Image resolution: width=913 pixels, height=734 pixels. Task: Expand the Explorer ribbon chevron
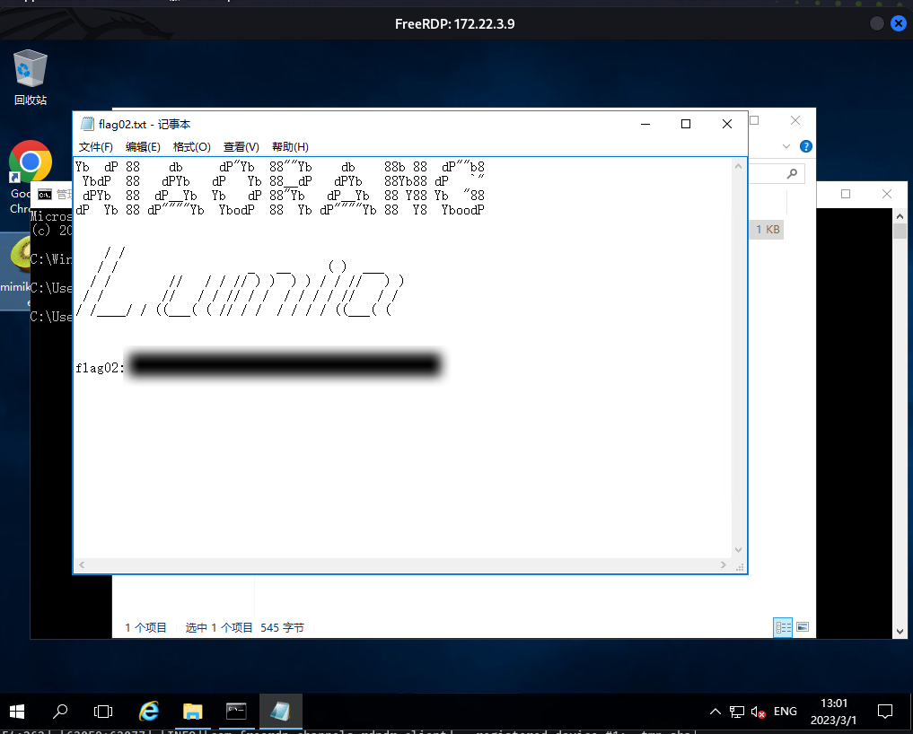[786, 146]
